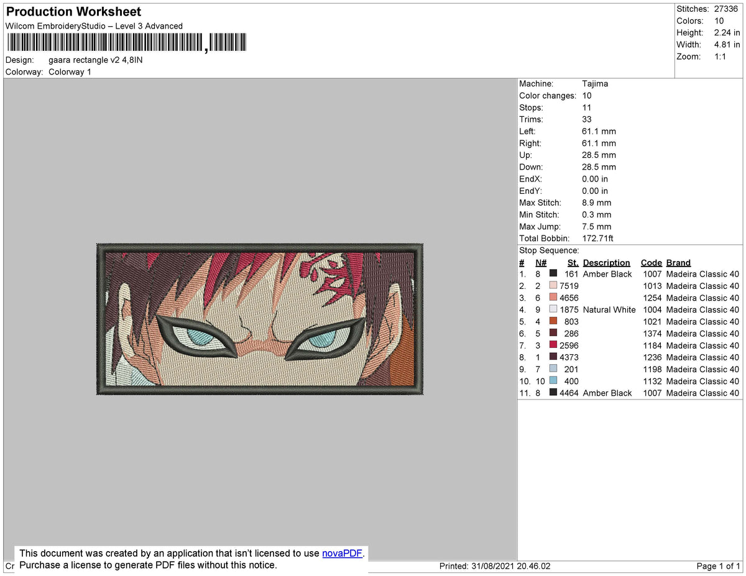Click the Code column header
Screen dimensions: 746x576
point(651,262)
